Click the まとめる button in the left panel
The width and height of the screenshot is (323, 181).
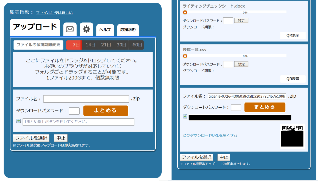(106, 110)
